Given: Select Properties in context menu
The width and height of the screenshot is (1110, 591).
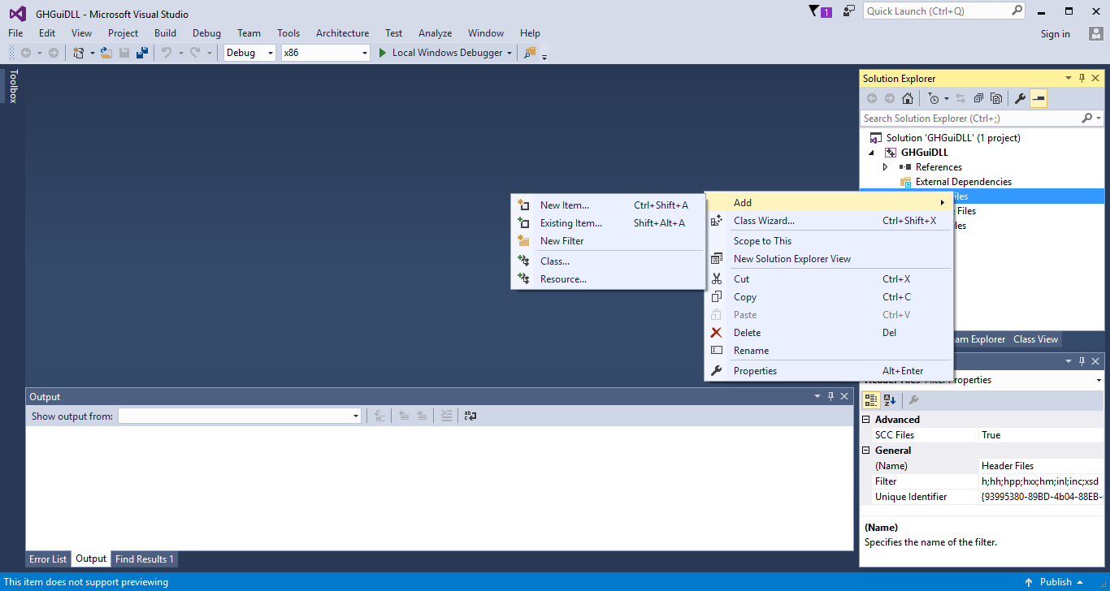Looking at the screenshot, I should click(829, 371).
